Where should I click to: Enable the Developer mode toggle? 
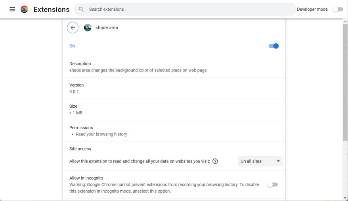pyautogui.click(x=338, y=9)
